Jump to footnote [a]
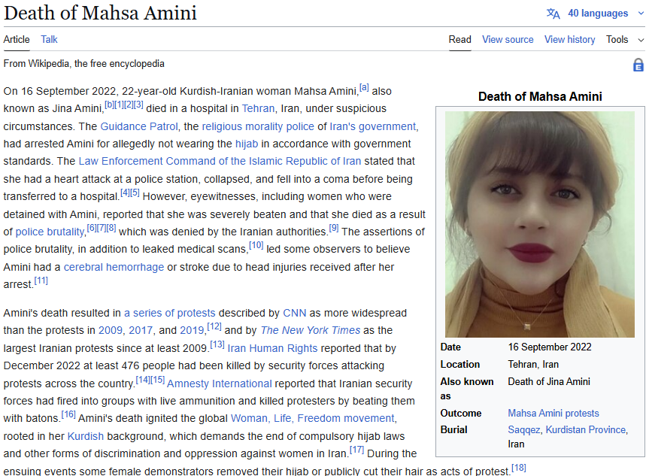This screenshot has width=649, height=476. click(364, 87)
